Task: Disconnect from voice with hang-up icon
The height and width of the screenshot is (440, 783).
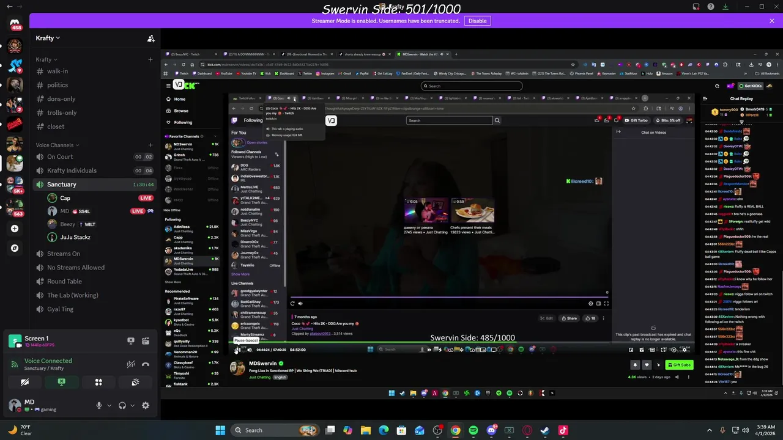Action: (146, 364)
